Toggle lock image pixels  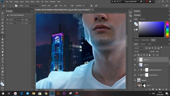(141, 55)
